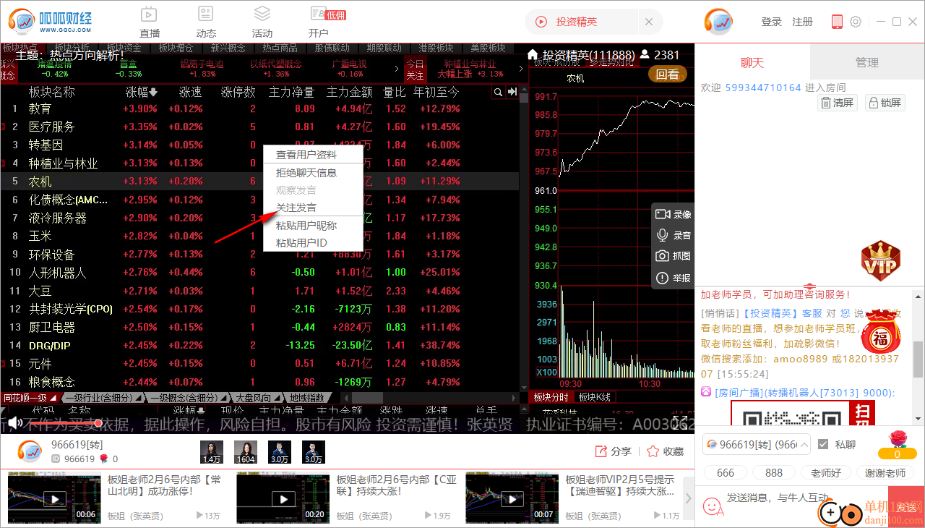Send the quick reply 888
This screenshot has height=528, width=925.
pyautogui.click(x=774, y=472)
